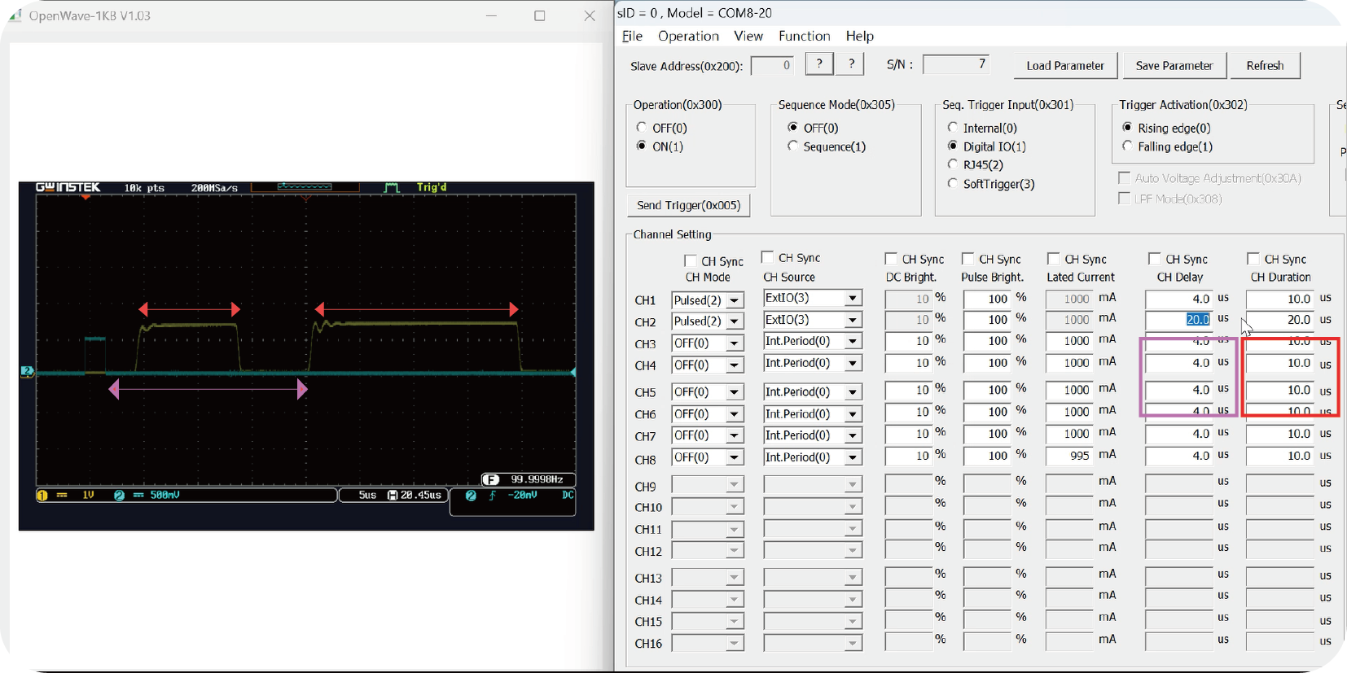Expand the CH2 source dropdown showing ExtIO(3)
This screenshot has width=1347, height=673.
pyautogui.click(x=852, y=320)
